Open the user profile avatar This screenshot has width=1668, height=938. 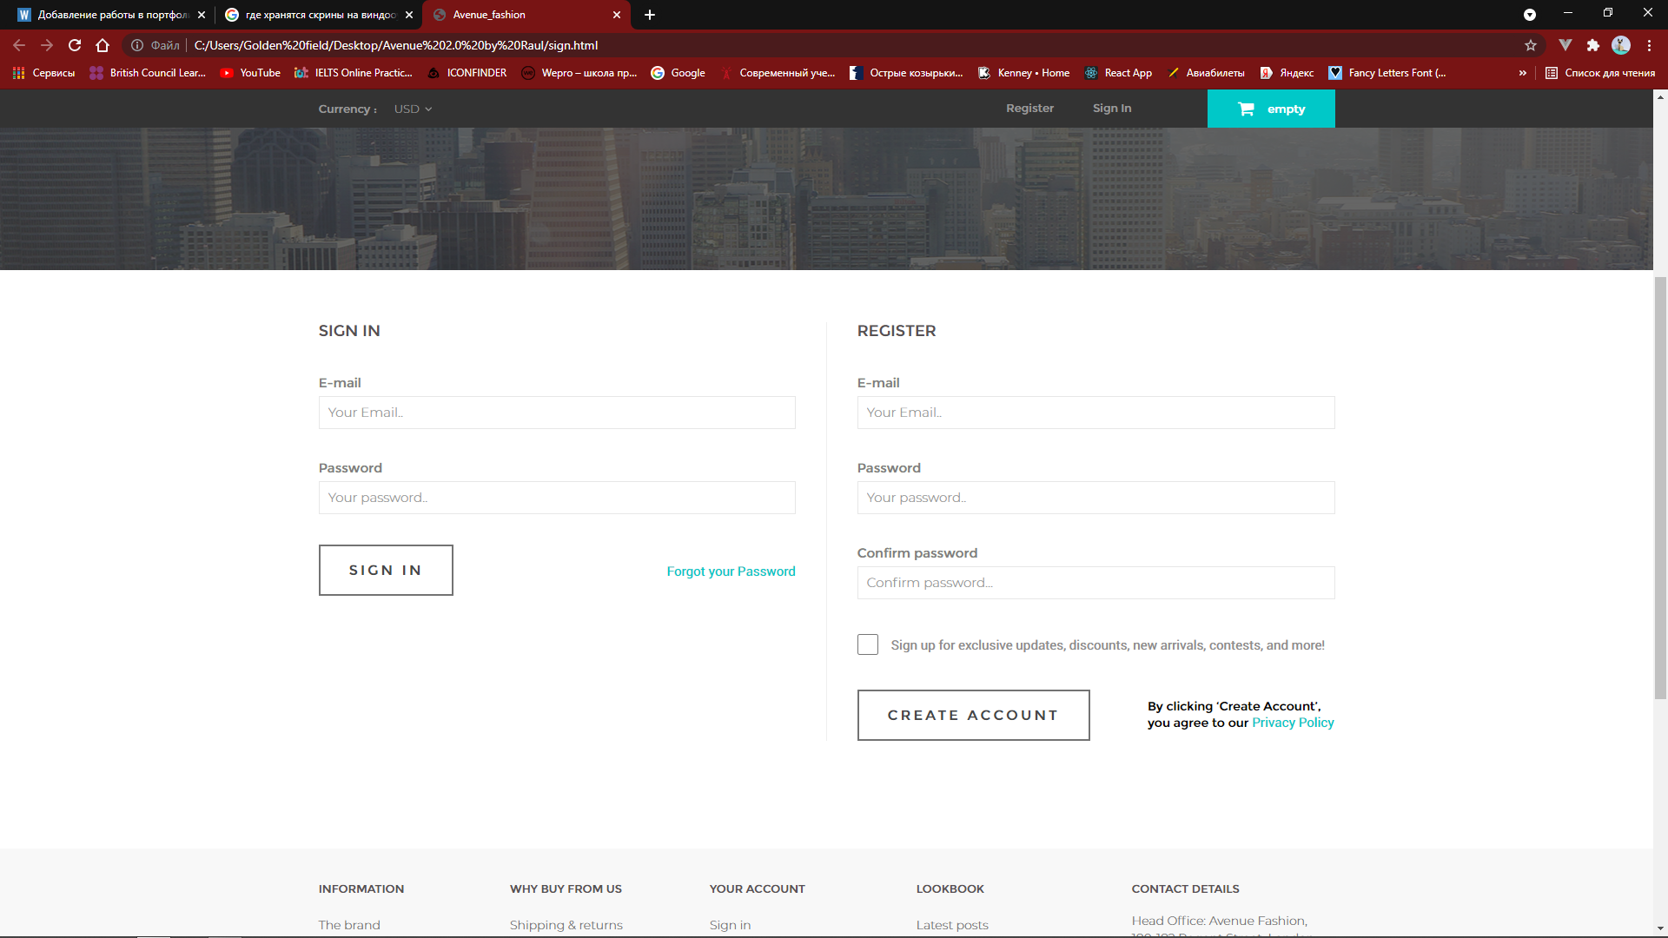click(x=1621, y=45)
